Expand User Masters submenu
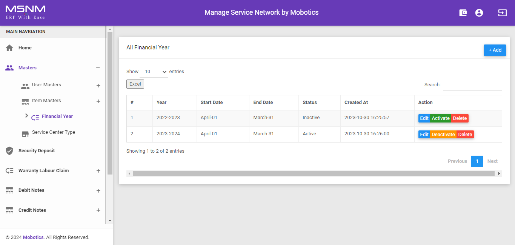The width and height of the screenshot is (515, 245). click(x=98, y=86)
